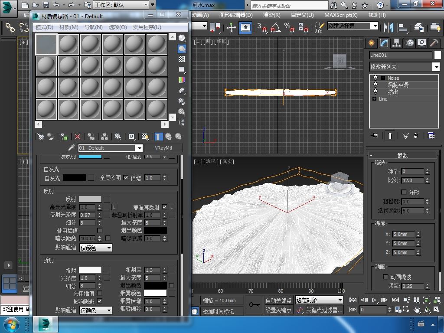This screenshot has width=444, height=333.
Task: Toggle the 影响阴影 checkbox
Action: 100,301
